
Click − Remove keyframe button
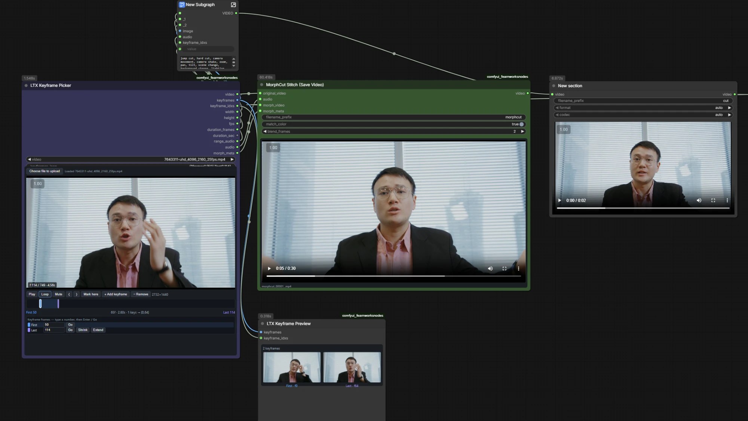click(x=141, y=295)
